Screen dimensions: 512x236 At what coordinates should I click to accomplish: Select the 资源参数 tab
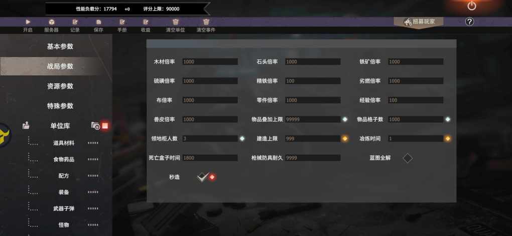tap(60, 86)
